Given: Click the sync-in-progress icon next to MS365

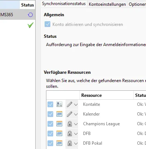Looking at the screenshot, I should 30,15.
